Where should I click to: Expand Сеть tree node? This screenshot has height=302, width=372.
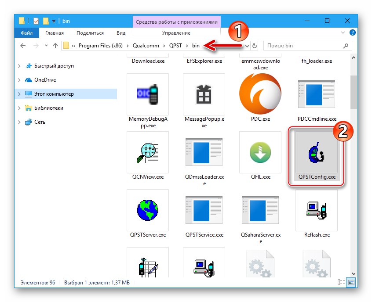point(19,122)
